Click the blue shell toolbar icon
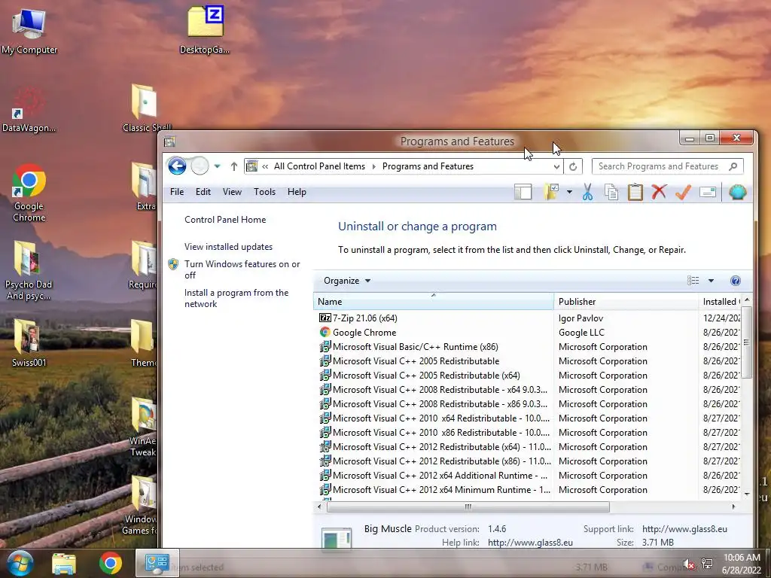 tap(738, 192)
